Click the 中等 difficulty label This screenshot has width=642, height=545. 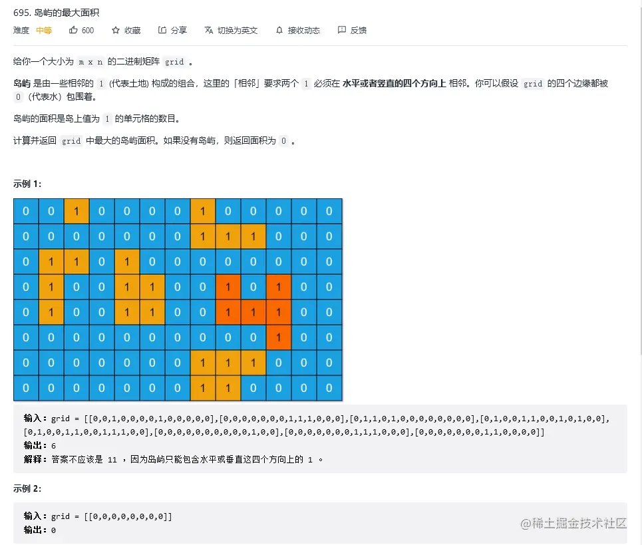(44, 31)
